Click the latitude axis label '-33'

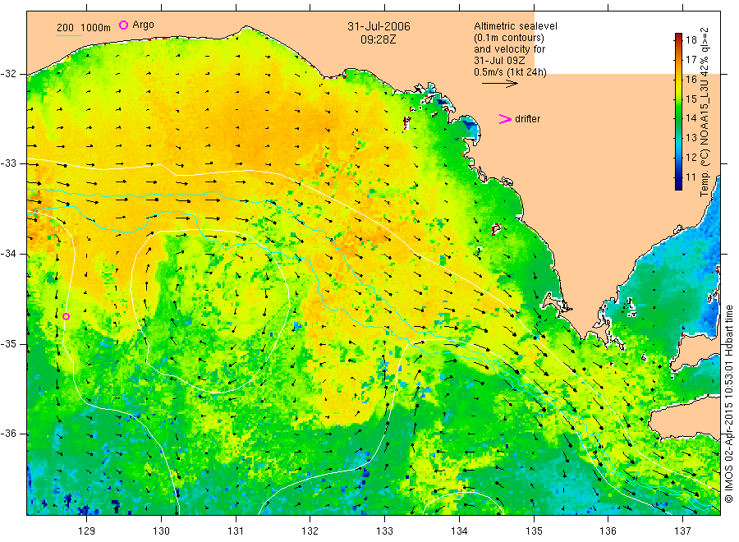8,163
